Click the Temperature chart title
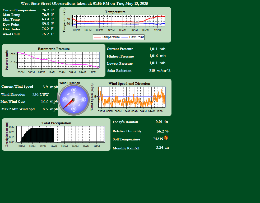This screenshot has height=203, width=260. 115,12
